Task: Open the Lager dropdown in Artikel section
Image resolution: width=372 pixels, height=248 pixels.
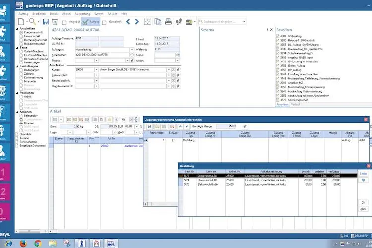Action: click(x=70, y=132)
